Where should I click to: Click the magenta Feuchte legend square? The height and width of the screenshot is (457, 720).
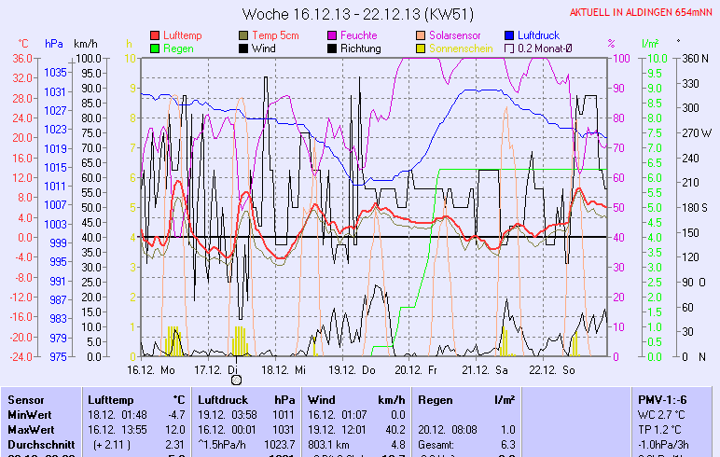(332, 35)
